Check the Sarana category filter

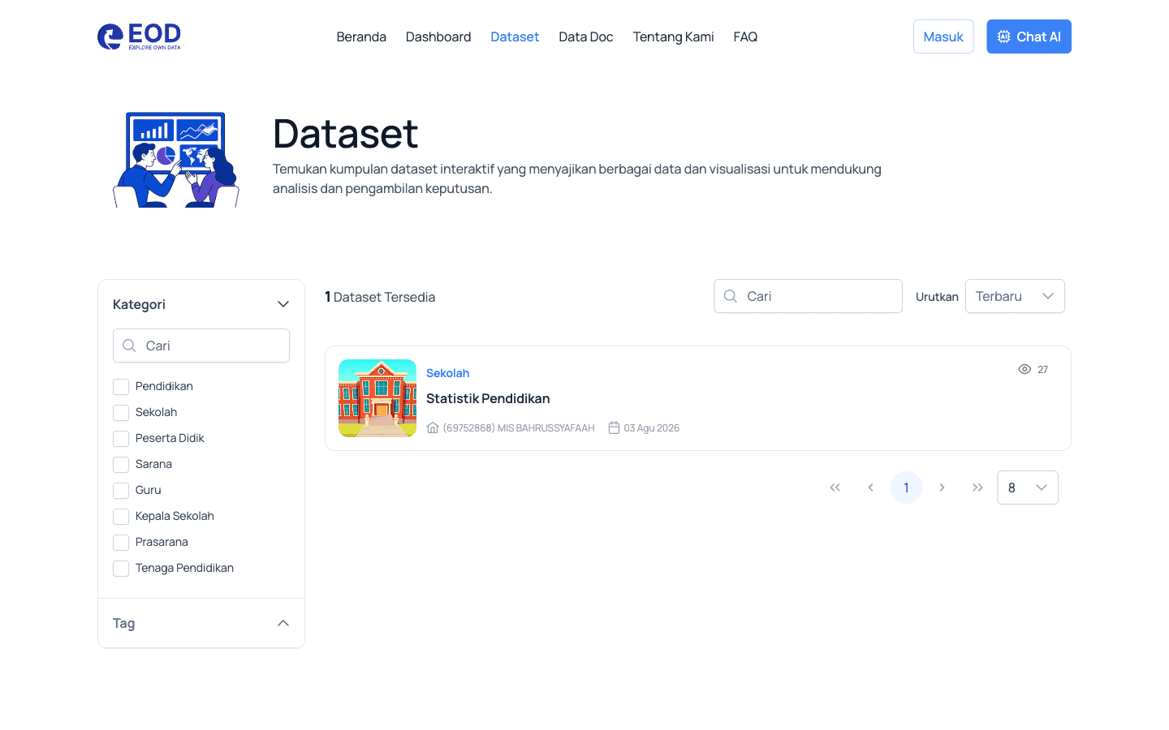pos(121,465)
